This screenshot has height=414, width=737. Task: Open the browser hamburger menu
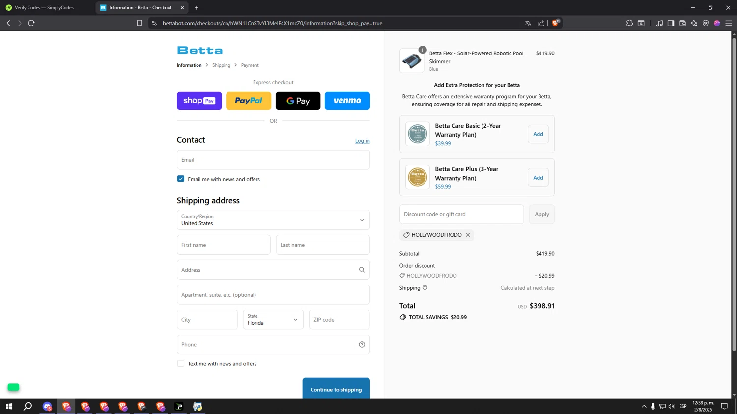(729, 23)
